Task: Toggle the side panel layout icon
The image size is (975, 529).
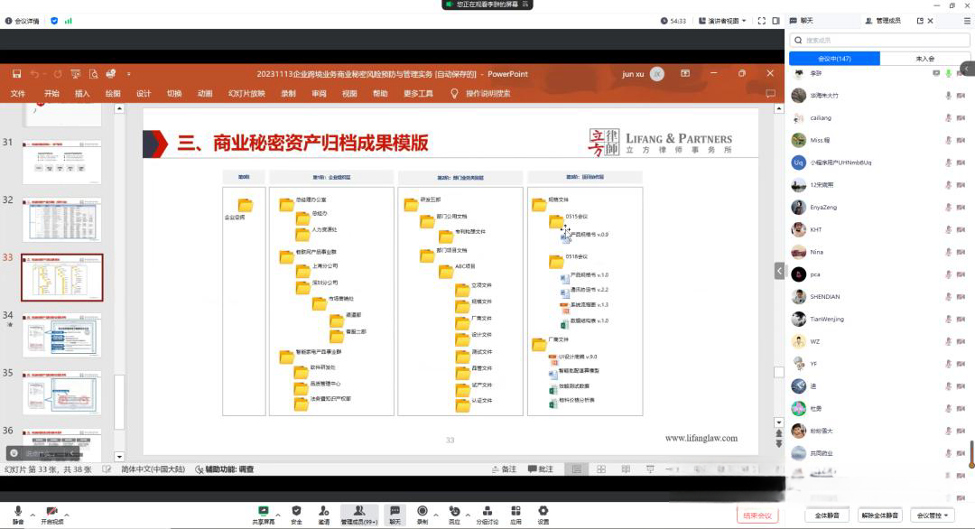Action: [775, 21]
